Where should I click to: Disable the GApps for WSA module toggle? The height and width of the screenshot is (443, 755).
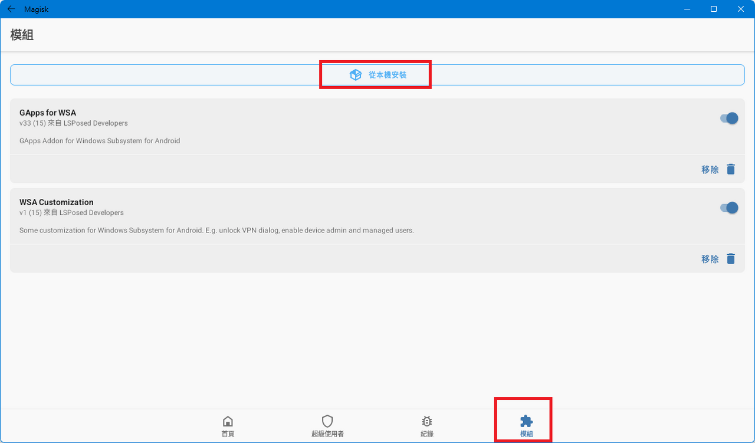coord(729,118)
